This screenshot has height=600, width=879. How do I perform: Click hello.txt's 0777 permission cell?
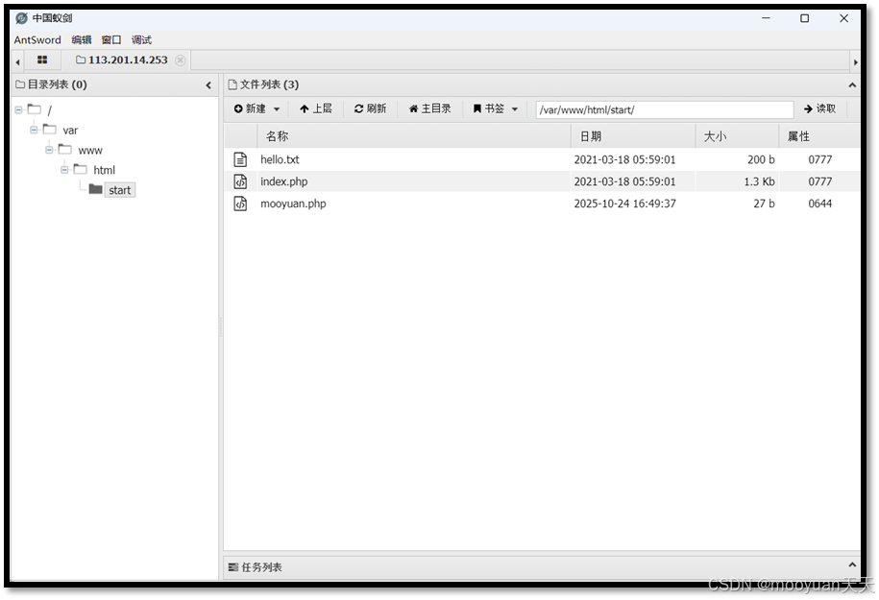tap(819, 159)
